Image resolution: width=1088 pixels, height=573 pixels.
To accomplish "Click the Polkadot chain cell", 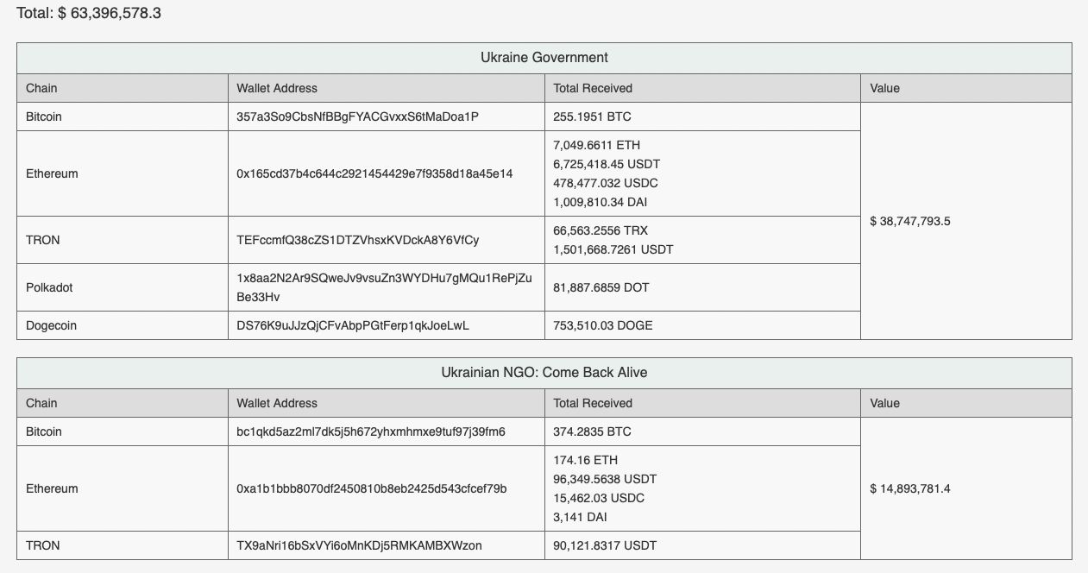I will (49, 287).
